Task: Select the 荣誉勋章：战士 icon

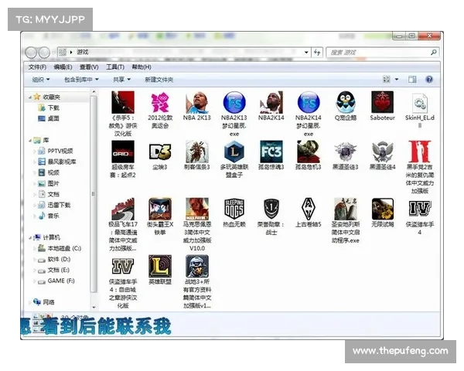Action: [271, 209]
